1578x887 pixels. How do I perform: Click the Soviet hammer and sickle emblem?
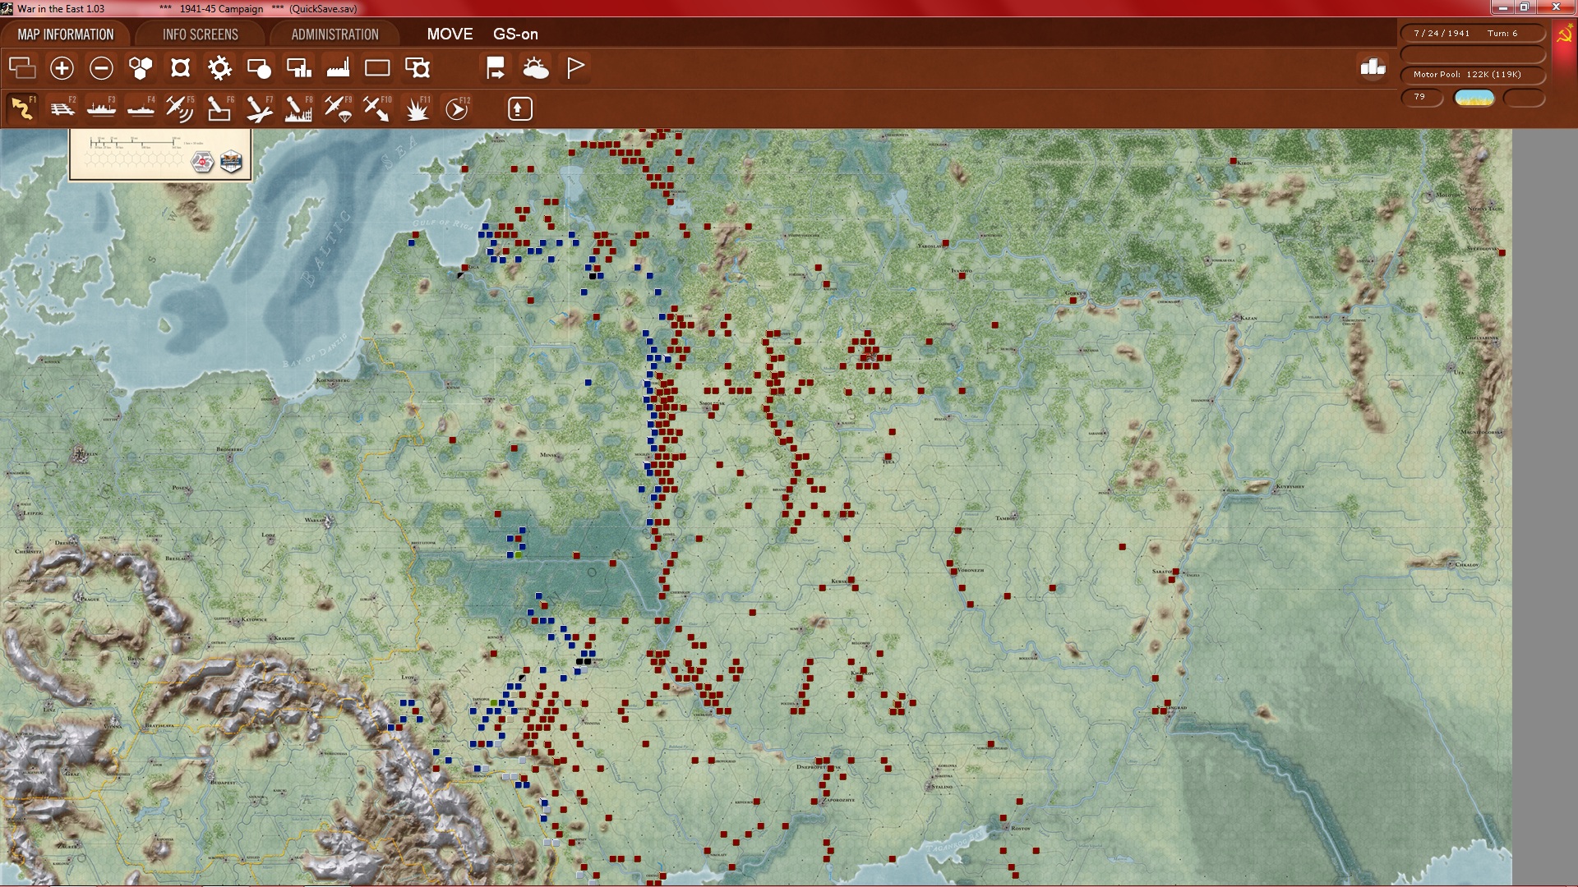(x=1564, y=34)
